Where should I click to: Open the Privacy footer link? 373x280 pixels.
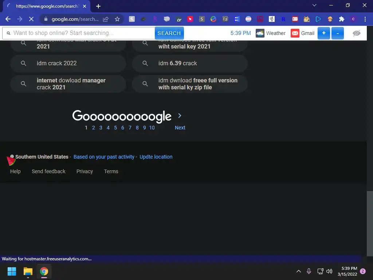click(85, 171)
